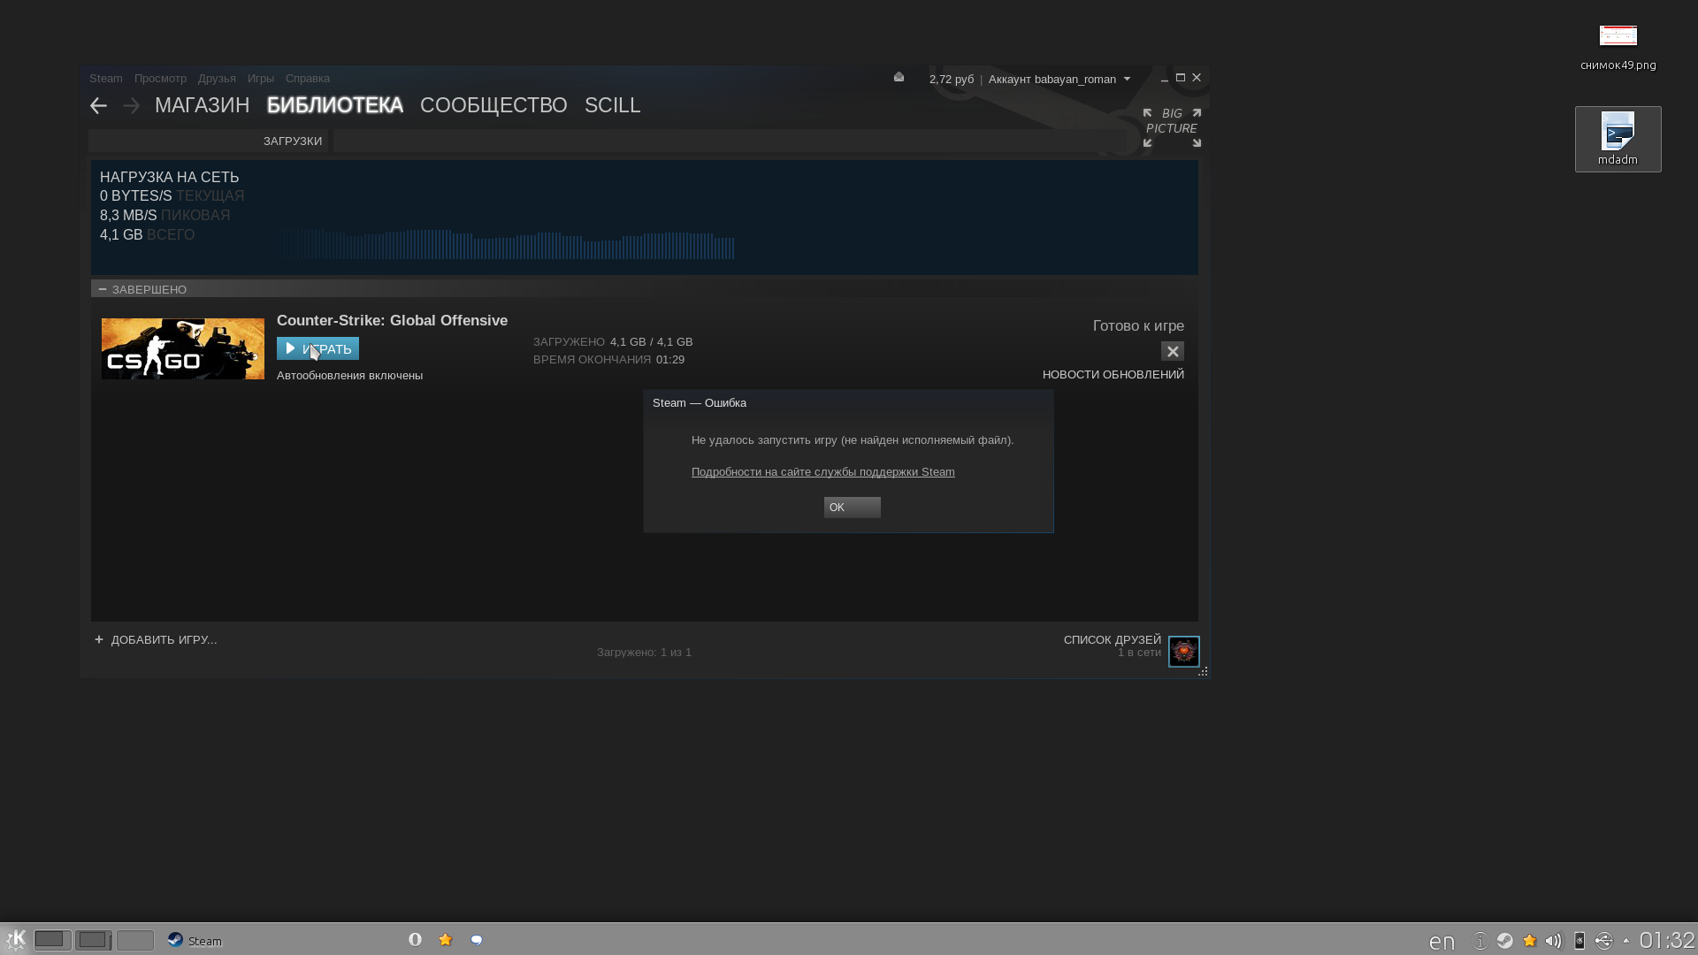Viewport: 1698px width, 955px height.
Task: Go to the МАГАЗИН tab
Action: tap(202, 105)
